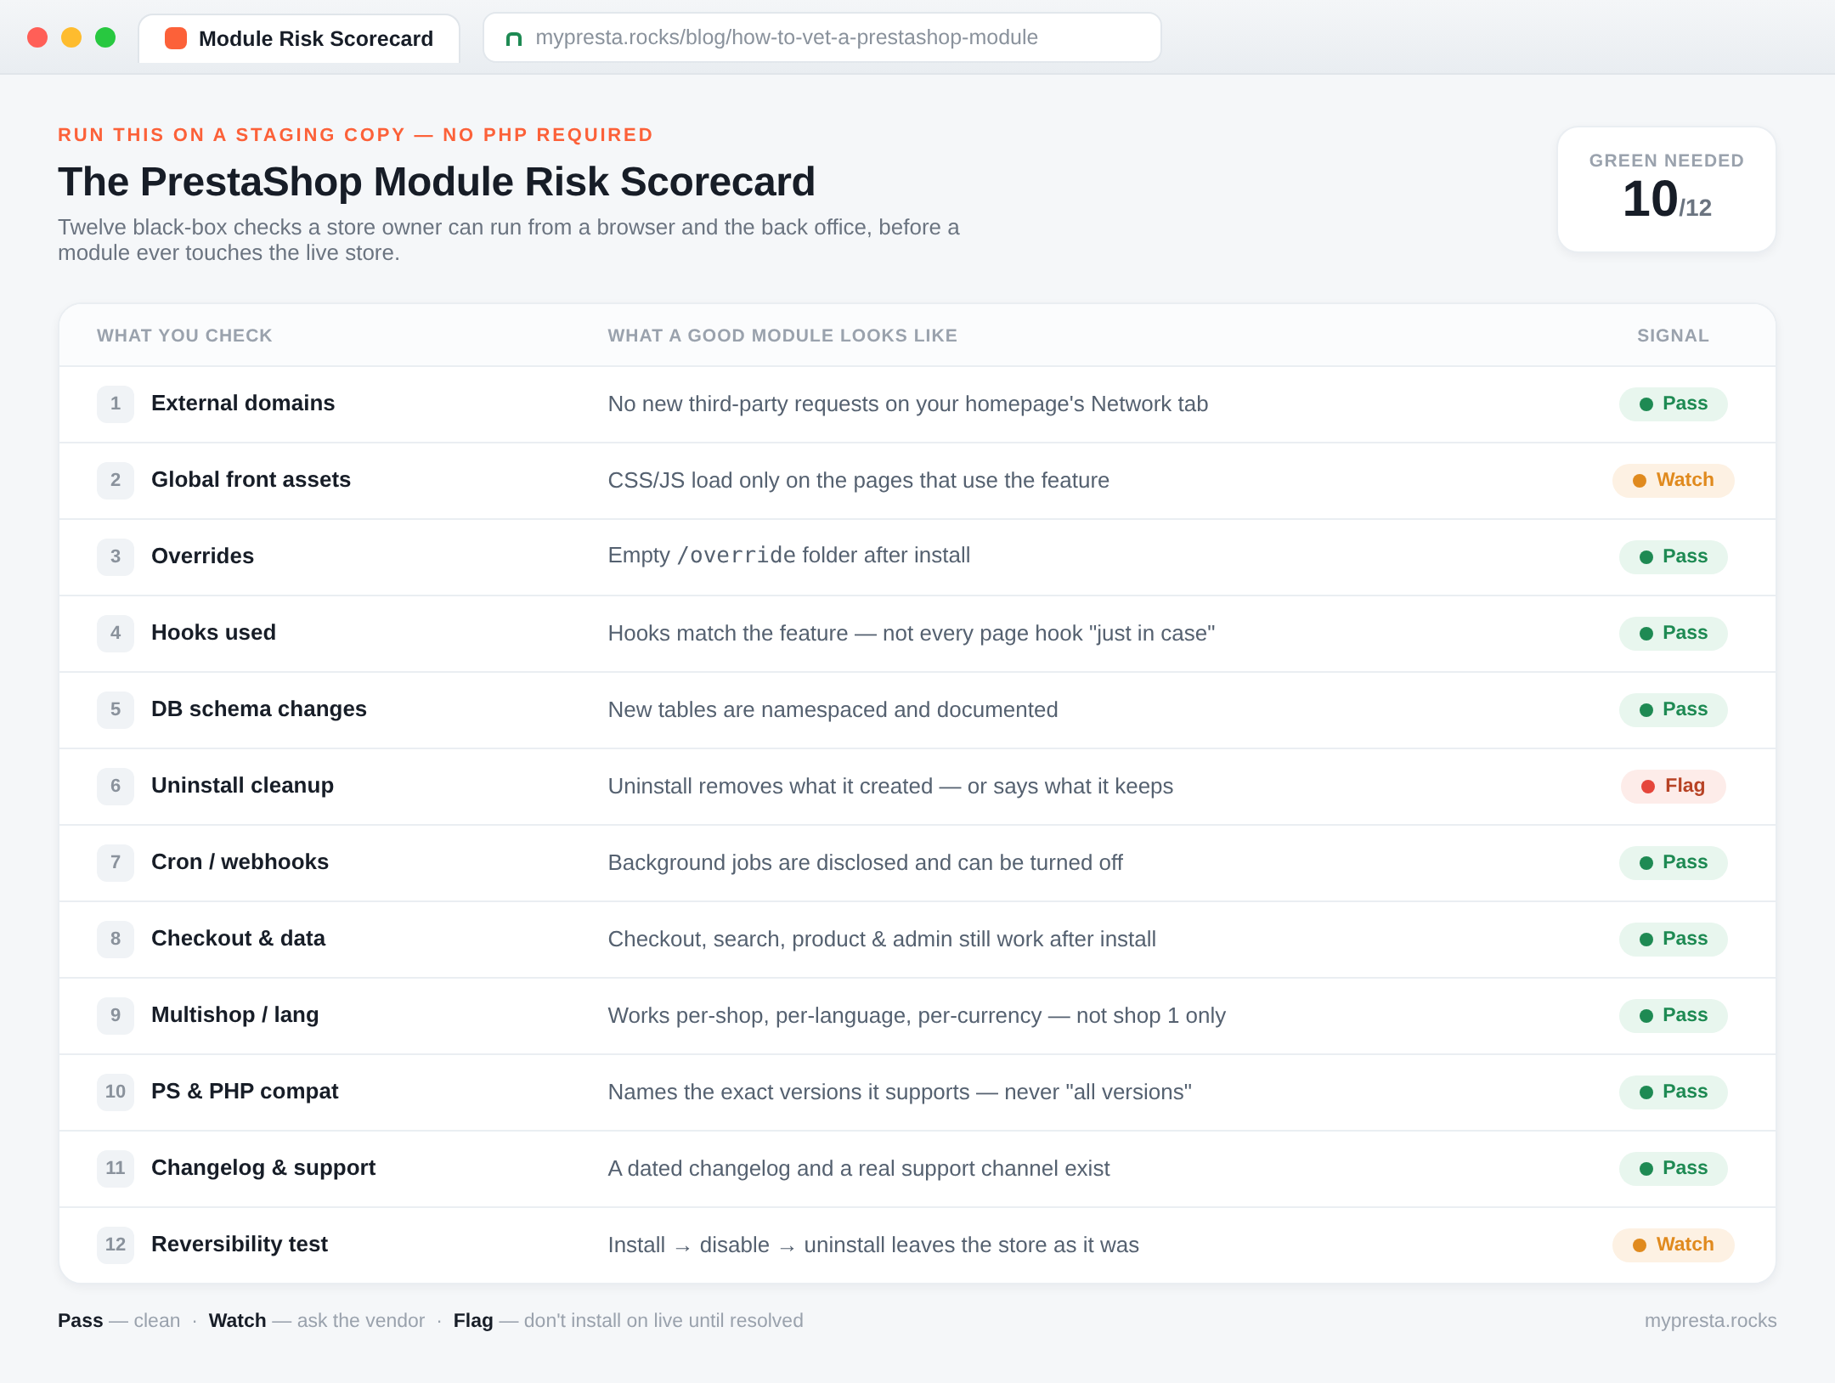Click the 'Global front assets' row title
The width and height of the screenshot is (1835, 1383).
[x=251, y=479]
